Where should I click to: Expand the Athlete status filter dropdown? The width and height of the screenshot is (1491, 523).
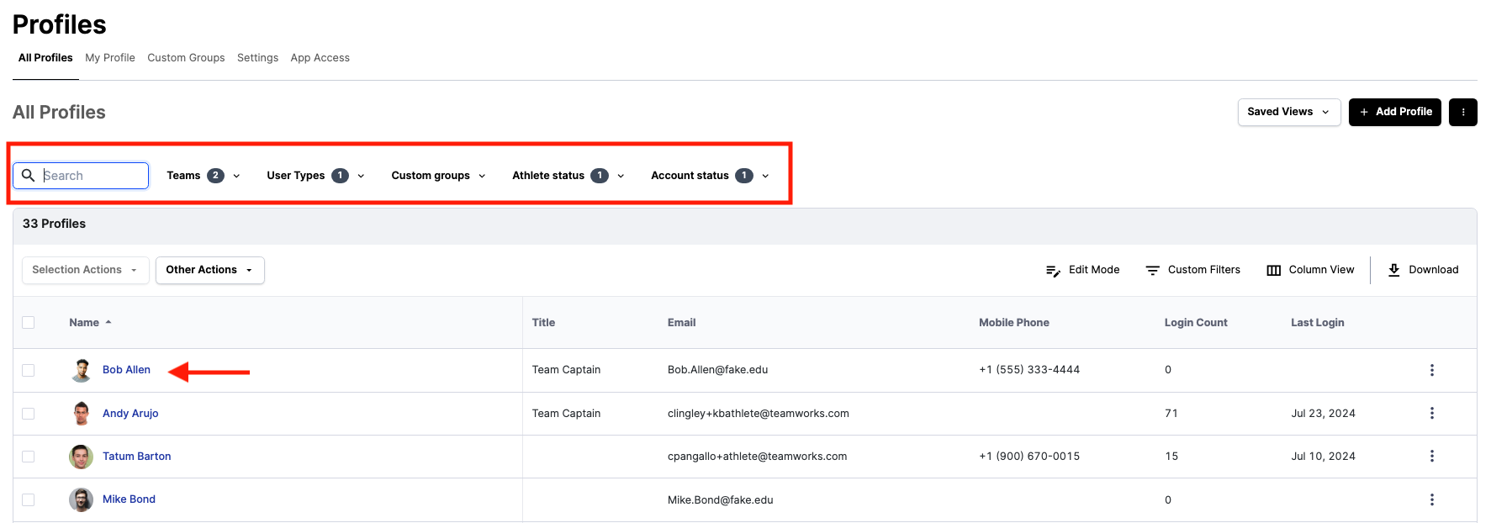click(x=568, y=175)
